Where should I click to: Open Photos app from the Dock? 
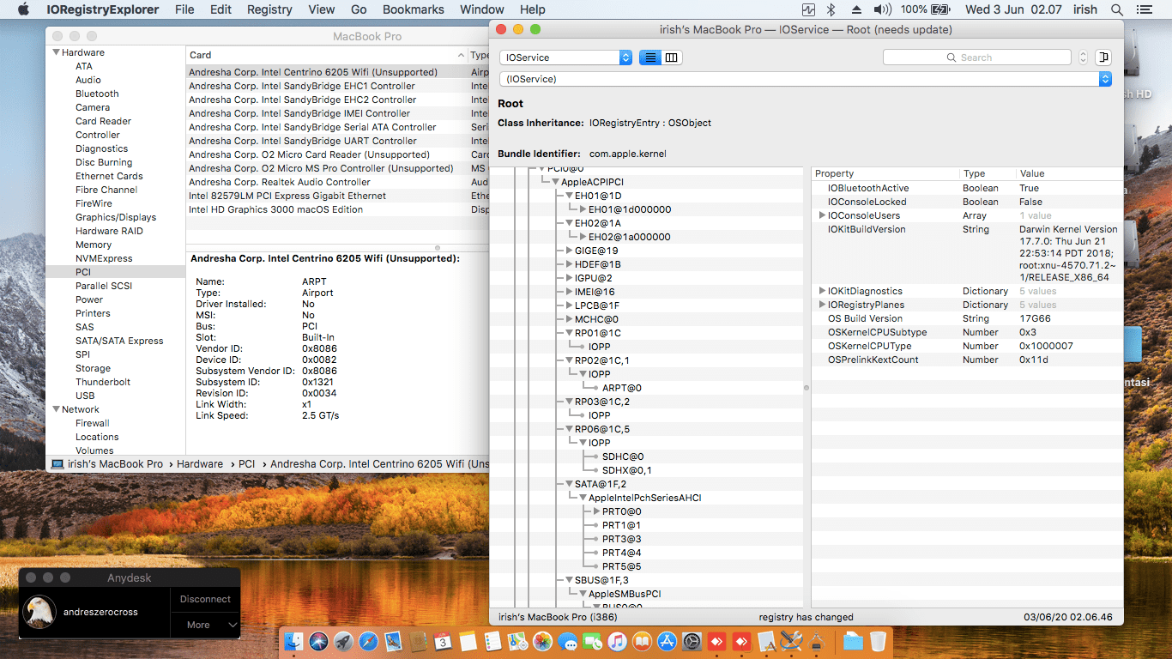tap(542, 641)
